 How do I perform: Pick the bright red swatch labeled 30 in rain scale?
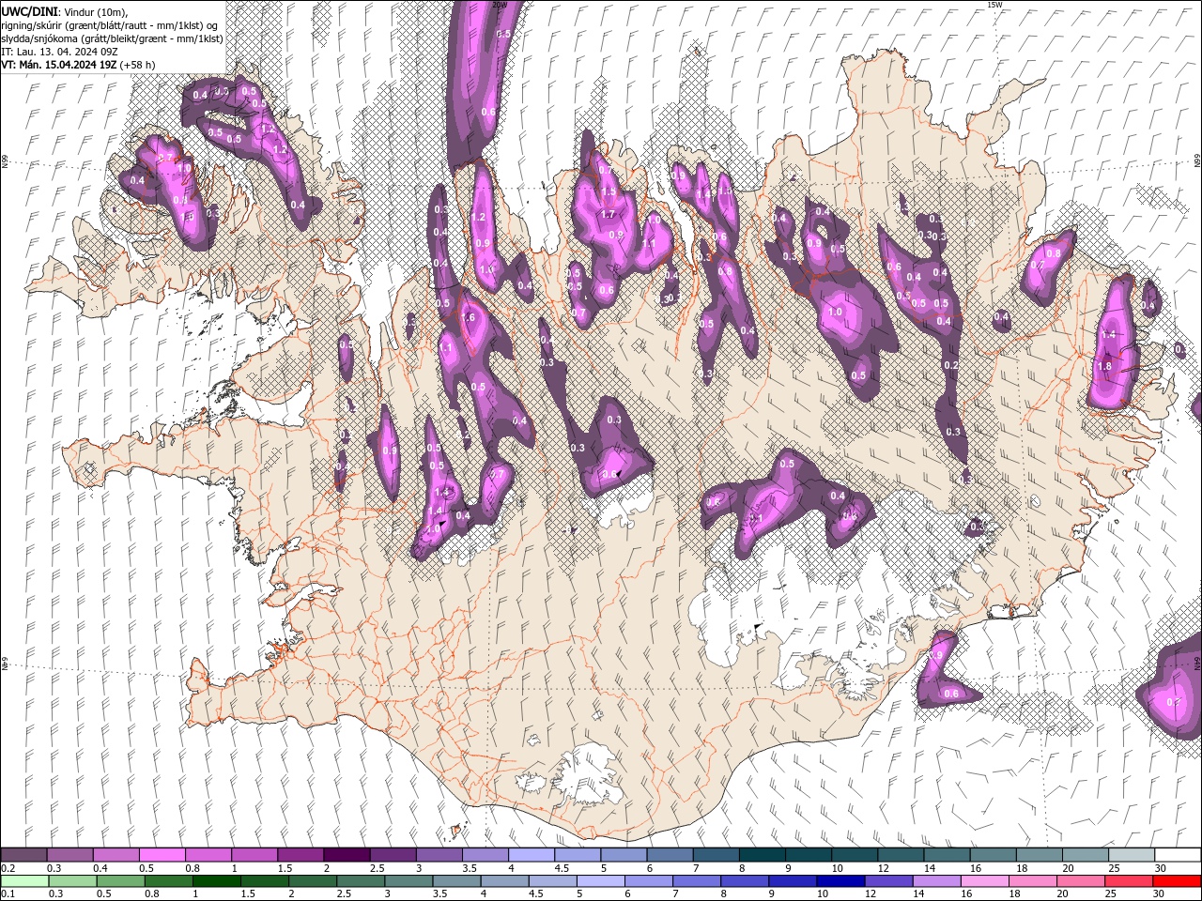(x=1177, y=880)
